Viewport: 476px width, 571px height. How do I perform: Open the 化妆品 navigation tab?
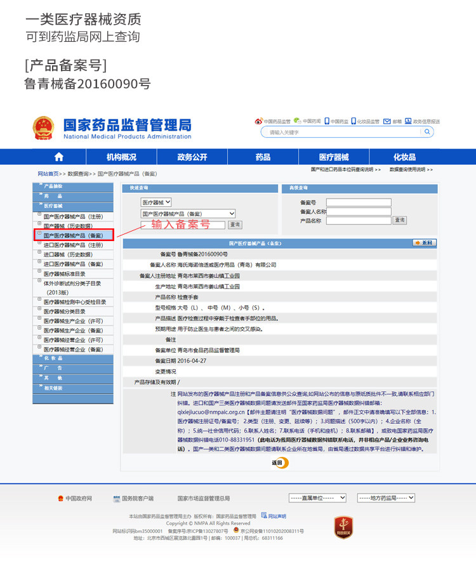(x=405, y=157)
